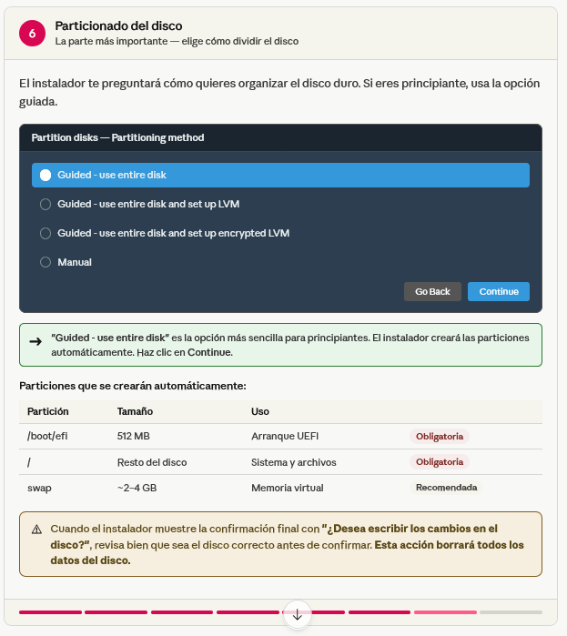The image size is (567, 636).
Task: Click Obligatoria badge in root partition row
Action: pyautogui.click(x=440, y=462)
